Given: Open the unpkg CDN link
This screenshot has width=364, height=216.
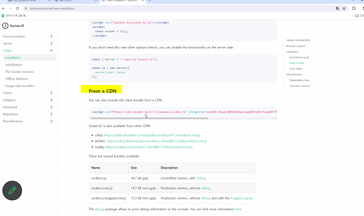Looking at the screenshot, I should pyautogui.click(x=150, y=147).
